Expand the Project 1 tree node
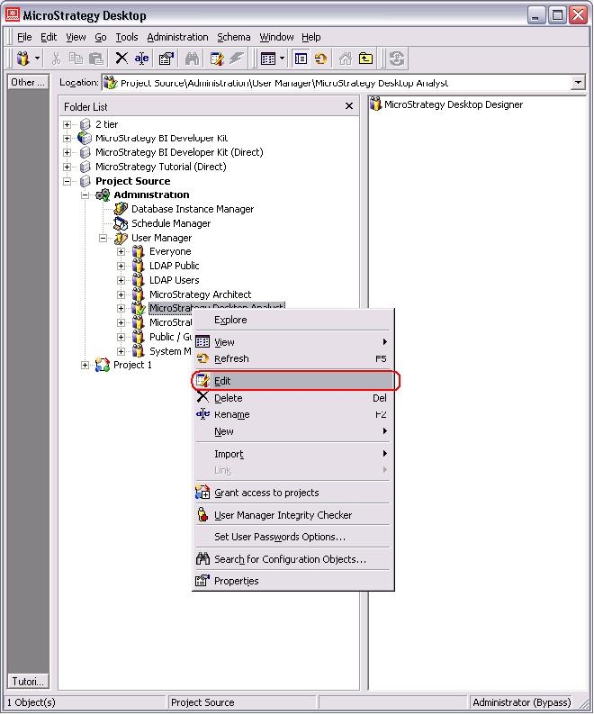The height and width of the screenshot is (715, 594). pos(85,366)
